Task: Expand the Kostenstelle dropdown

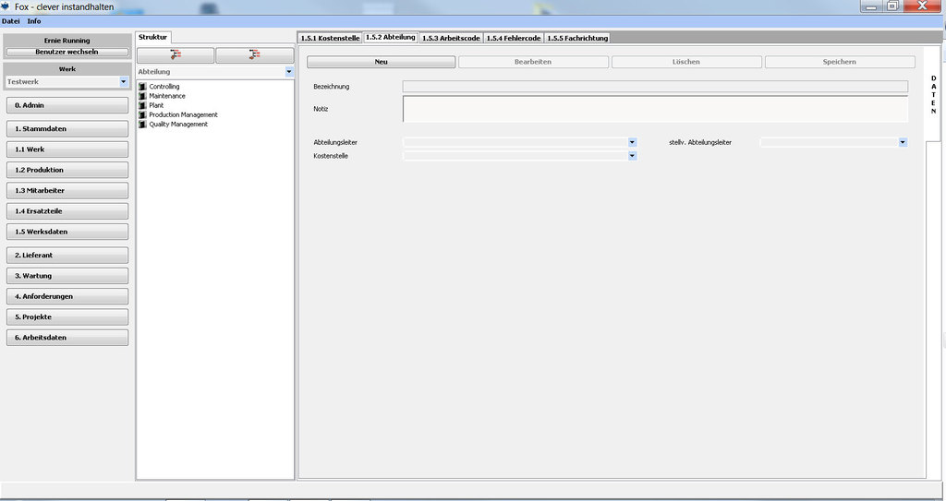Action: pos(632,156)
